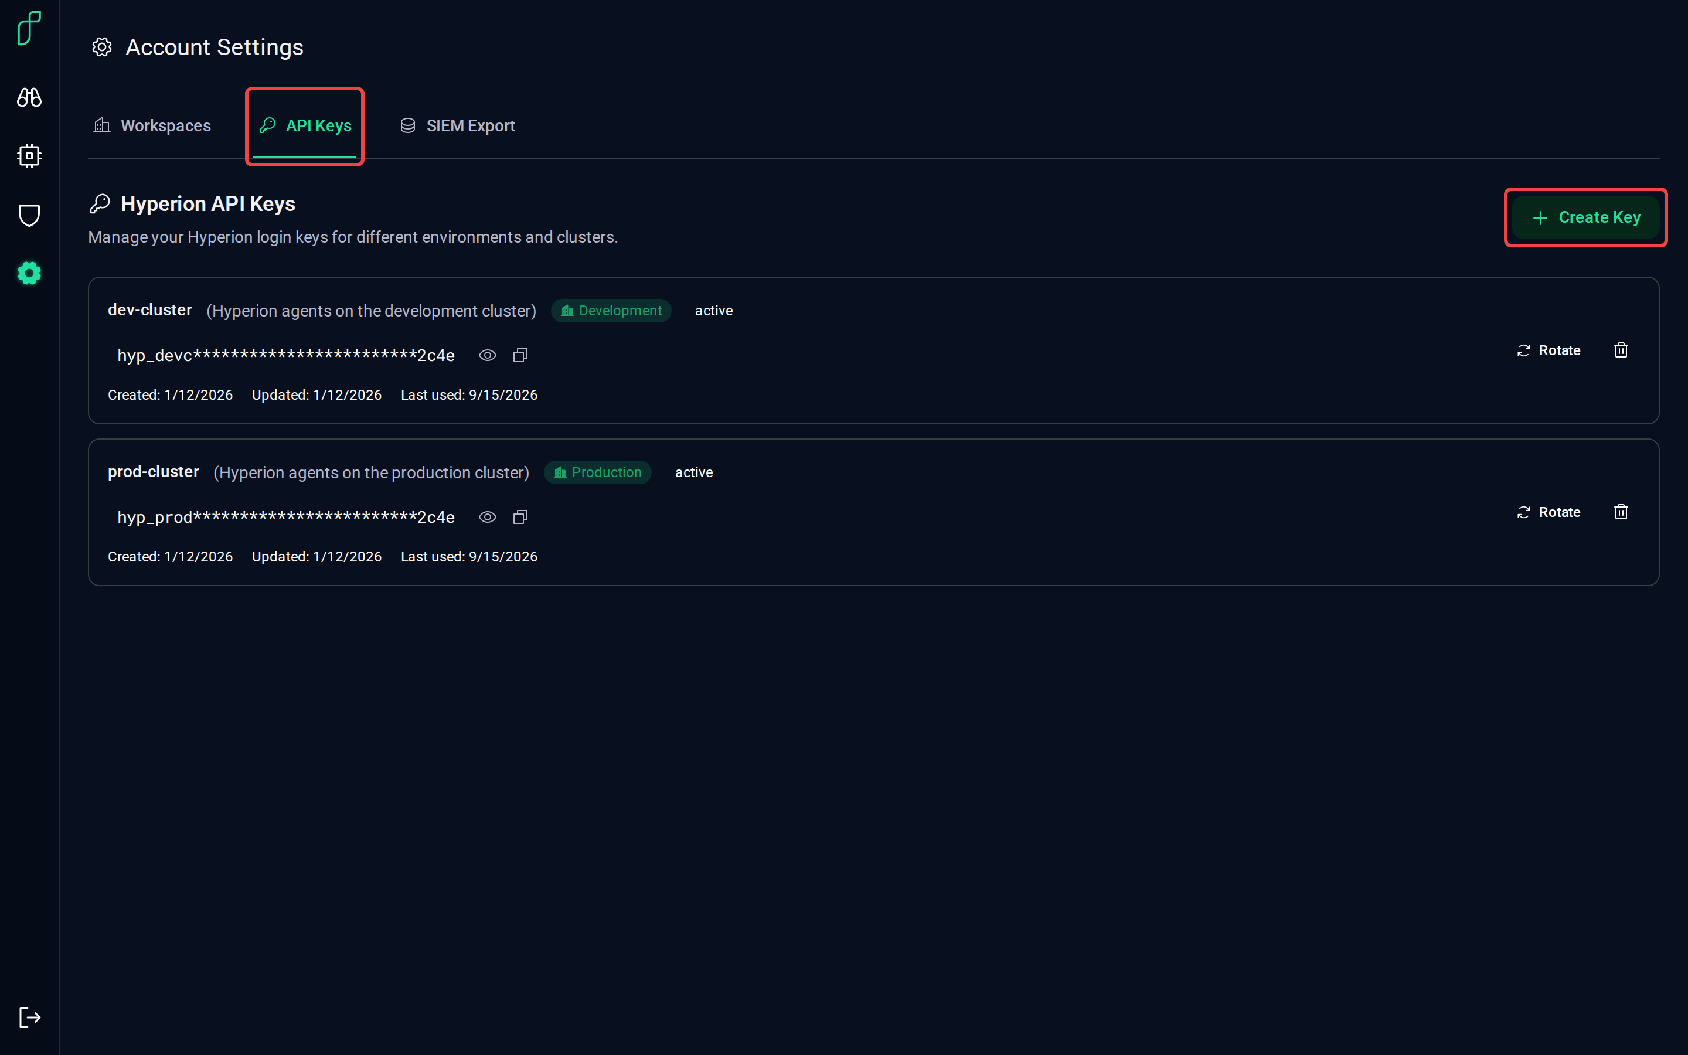Screen dimensions: 1688x1055
Task: Open the SIEM Export tab
Action: [x=457, y=125]
